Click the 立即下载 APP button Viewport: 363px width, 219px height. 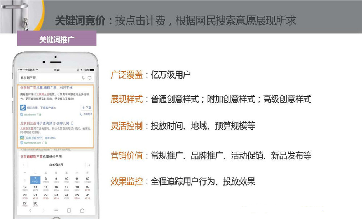click(34, 138)
